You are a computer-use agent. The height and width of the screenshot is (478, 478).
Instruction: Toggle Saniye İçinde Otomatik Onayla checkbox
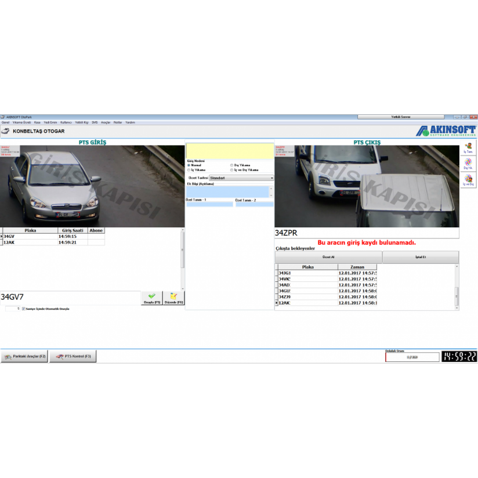click(x=24, y=309)
